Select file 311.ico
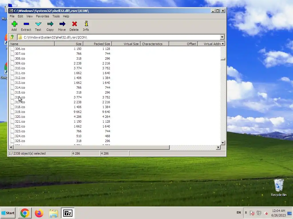The height and width of the screenshot is (219, 293). point(20,73)
